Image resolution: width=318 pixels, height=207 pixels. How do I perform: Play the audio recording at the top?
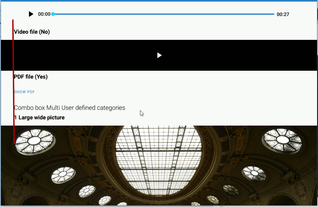point(31,14)
